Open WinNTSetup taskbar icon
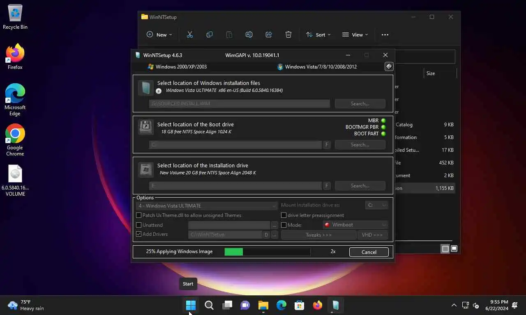526x315 pixels. pos(336,305)
